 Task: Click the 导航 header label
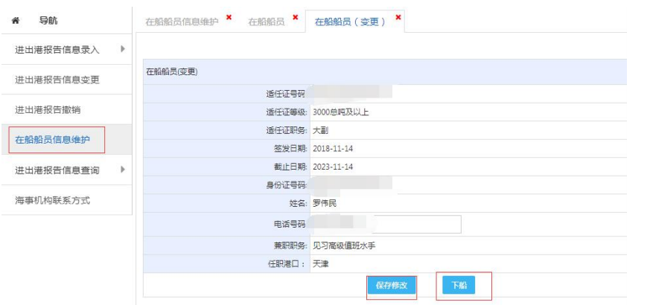click(48, 22)
